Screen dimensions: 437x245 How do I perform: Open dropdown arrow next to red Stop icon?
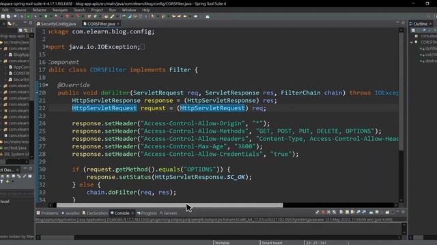click(x=72, y=16)
